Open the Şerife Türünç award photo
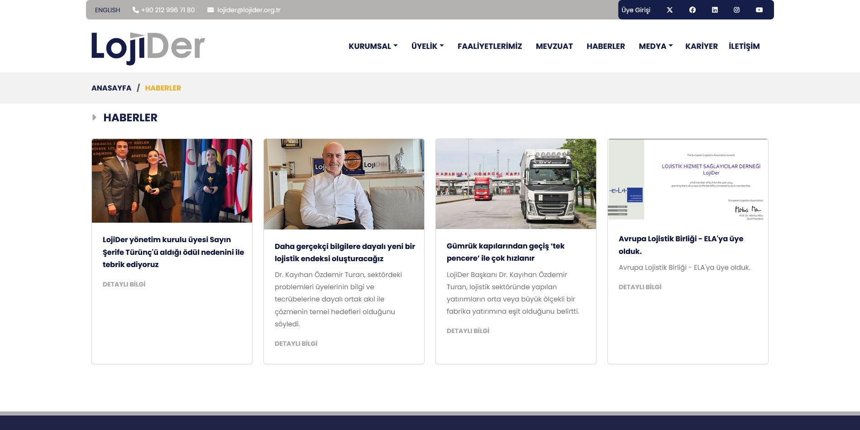Image resolution: width=860 pixels, height=430 pixels. coord(172,181)
